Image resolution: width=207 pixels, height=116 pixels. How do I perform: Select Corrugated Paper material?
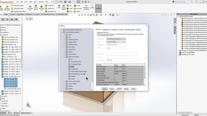click(76, 64)
